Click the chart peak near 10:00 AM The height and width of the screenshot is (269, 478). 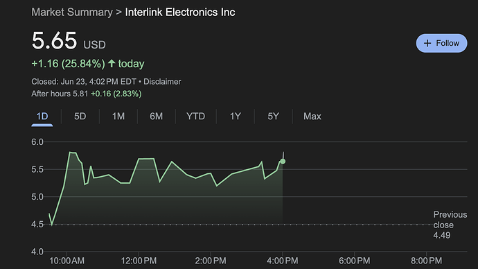pyautogui.click(x=70, y=152)
